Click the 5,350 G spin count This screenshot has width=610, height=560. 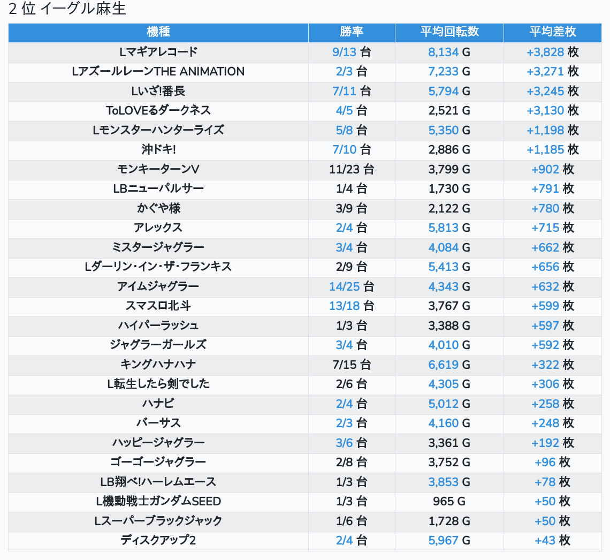[449, 130]
